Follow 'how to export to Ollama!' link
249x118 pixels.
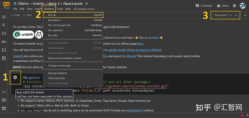point(146,50)
